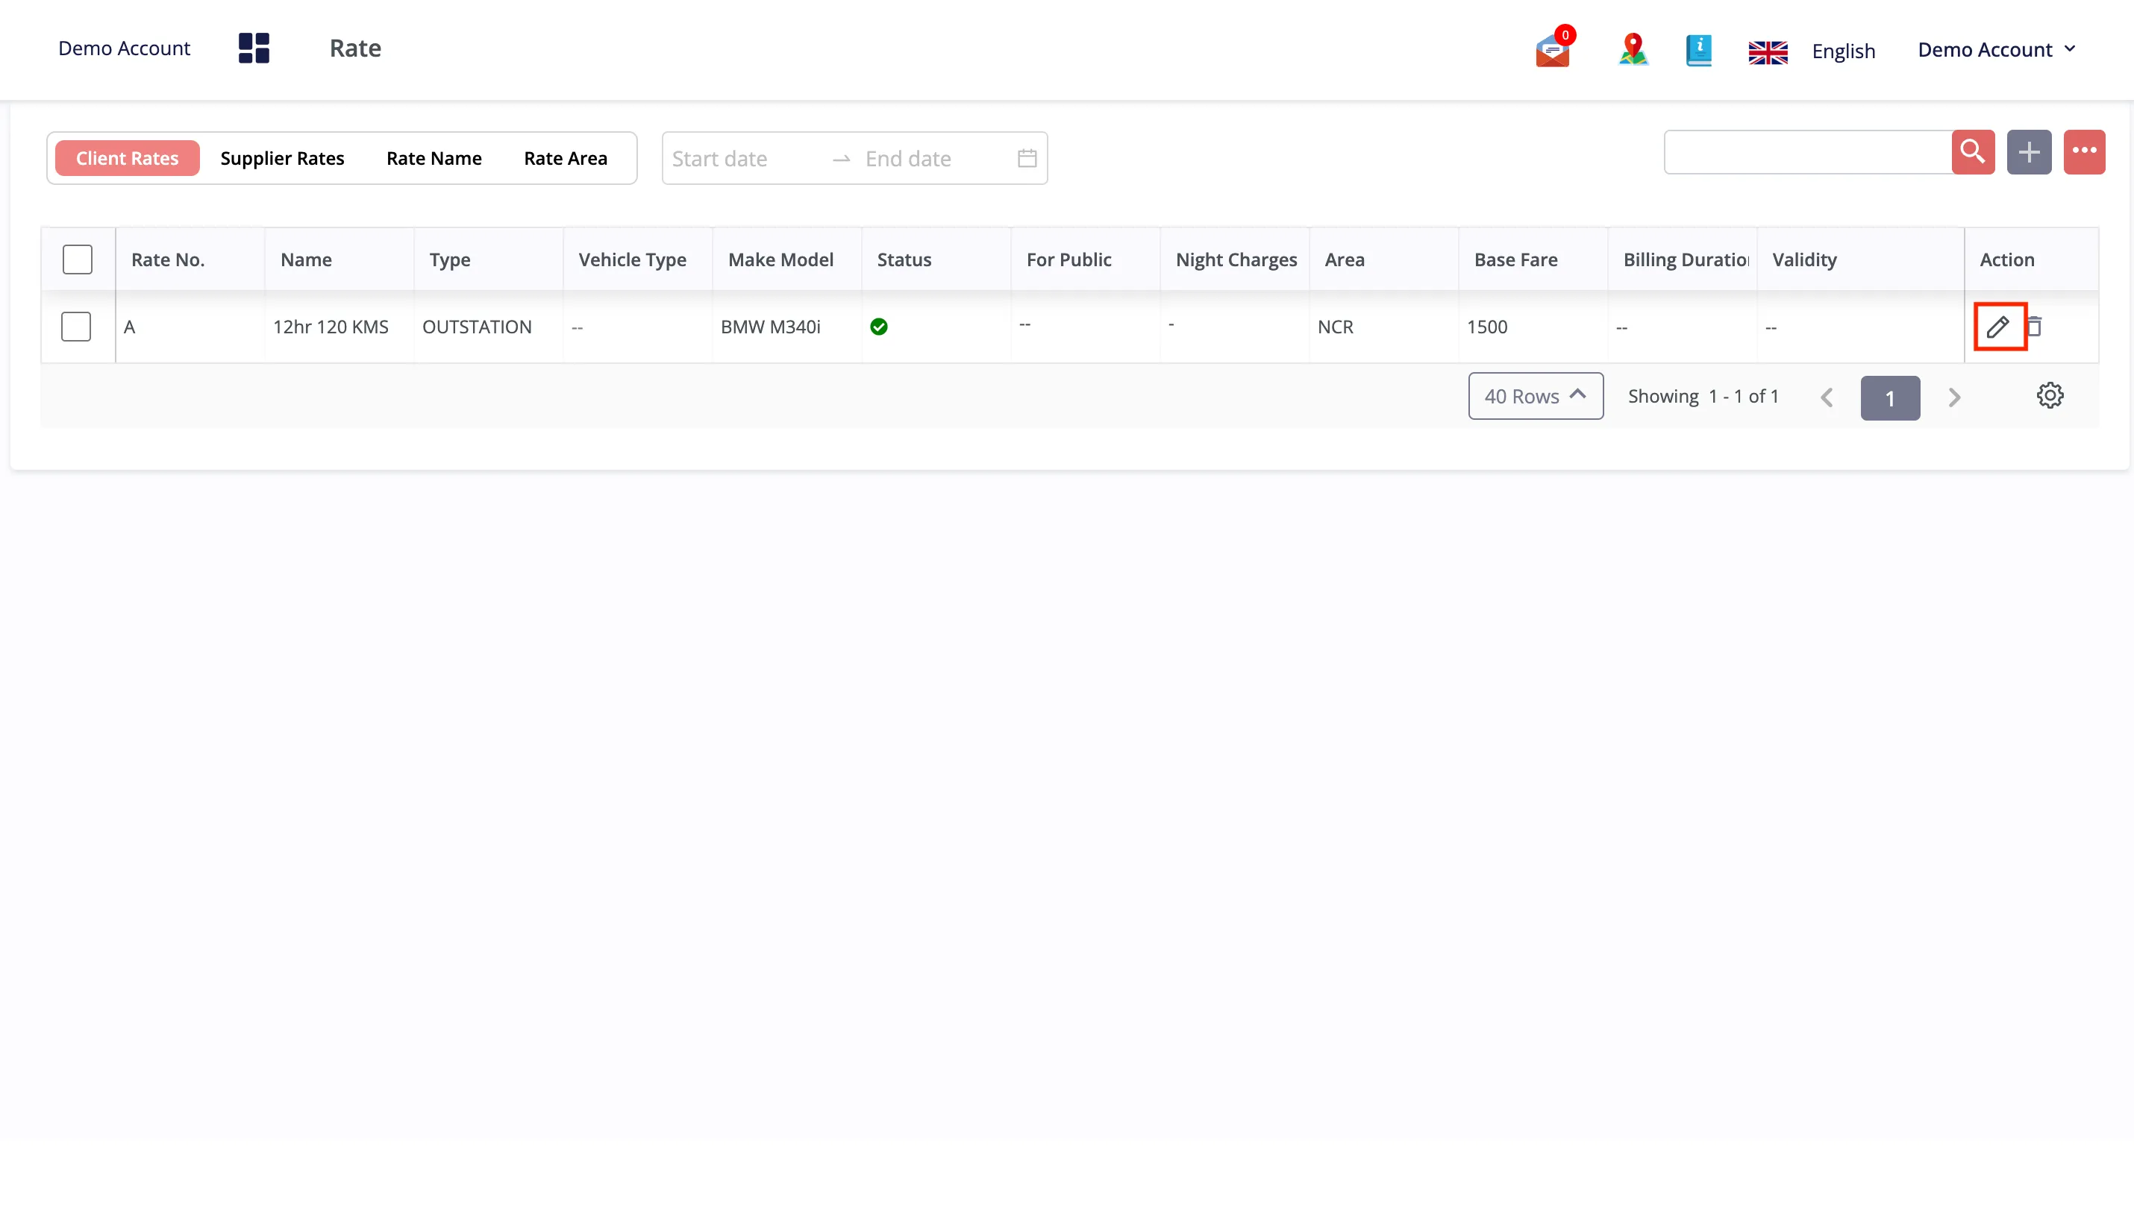Click the Rate page title
The height and width of the screenshot is (1214, 2134).
tap(354, 48)
